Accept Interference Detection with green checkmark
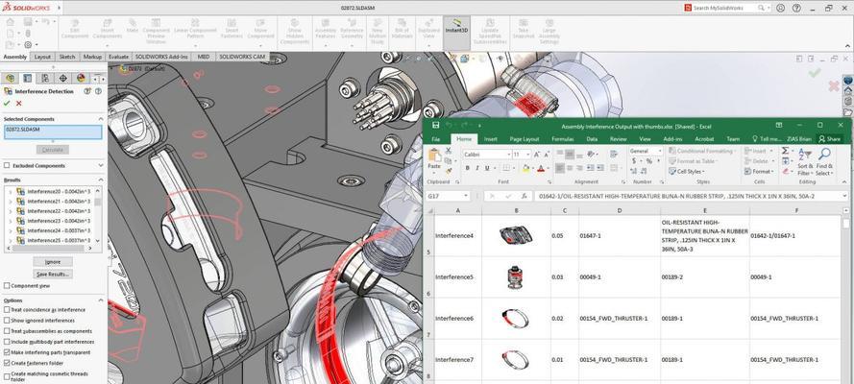 (x=7, y=104)
